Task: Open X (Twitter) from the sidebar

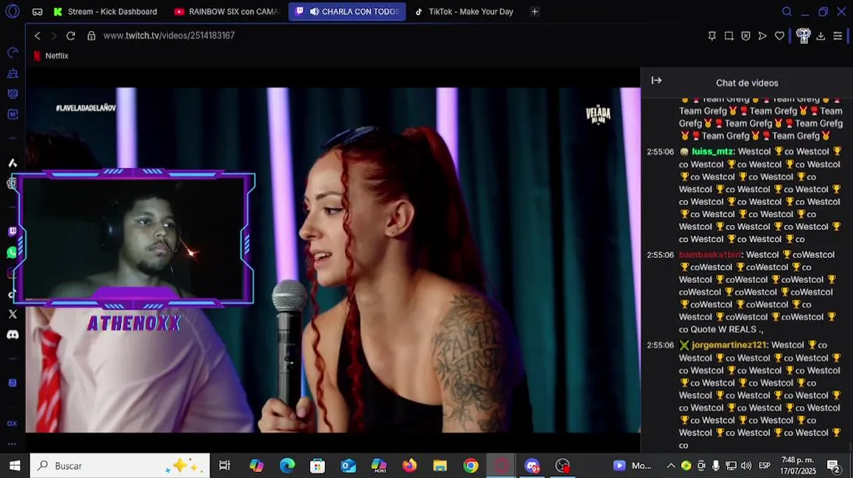Action: (13, 314)
